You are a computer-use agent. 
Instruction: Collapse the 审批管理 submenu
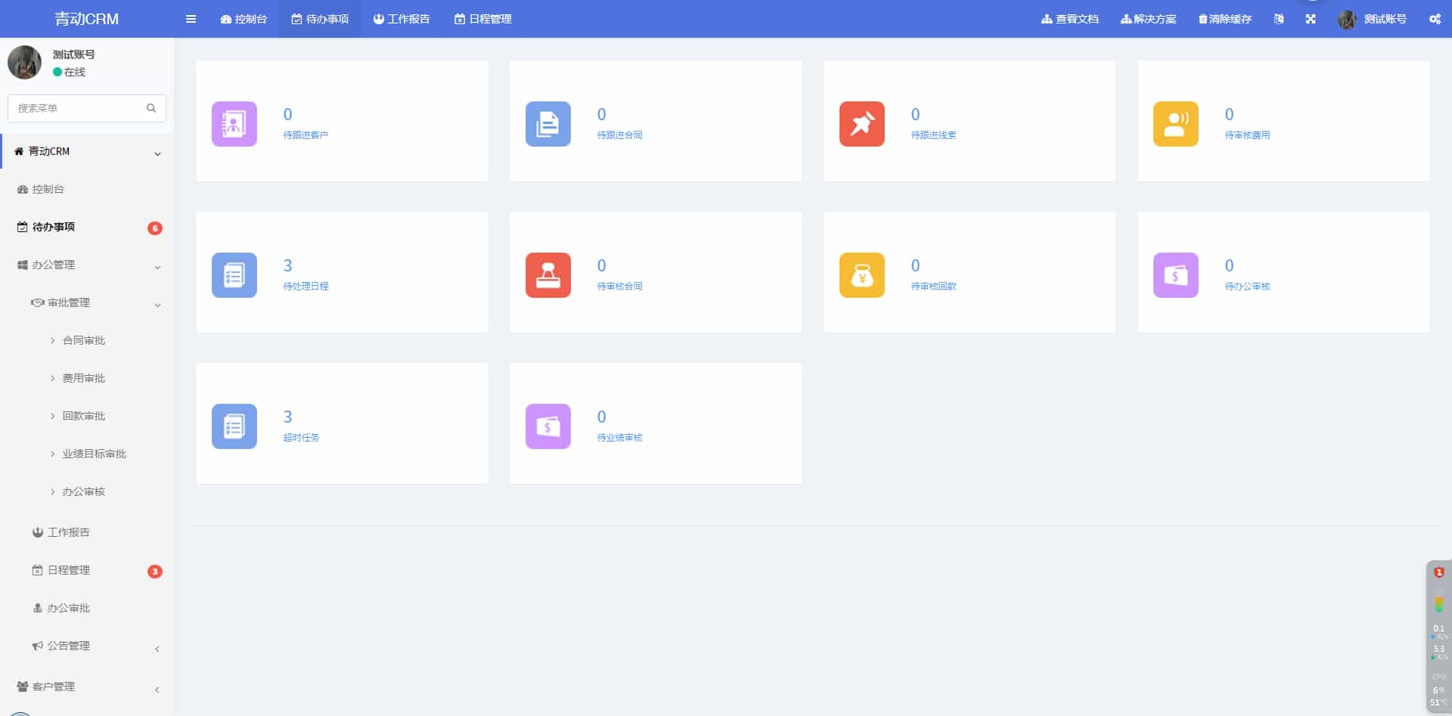pos(87,302)
